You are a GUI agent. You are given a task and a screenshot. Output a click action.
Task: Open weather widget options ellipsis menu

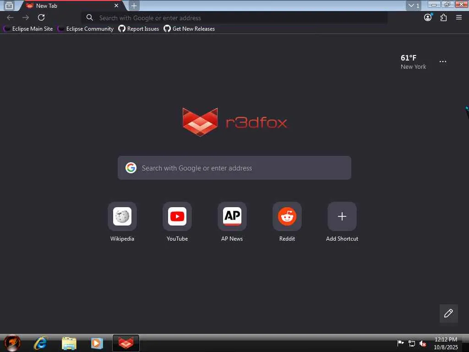coord(443,61)
